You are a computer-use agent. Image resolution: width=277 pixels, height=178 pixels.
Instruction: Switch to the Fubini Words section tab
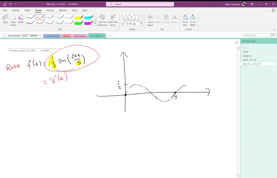pyautogui.click(x=52, y=36)
